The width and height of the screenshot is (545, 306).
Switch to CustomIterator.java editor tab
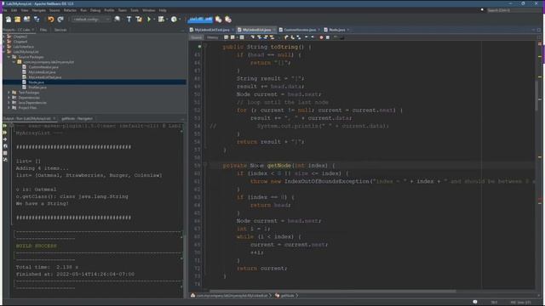point(300,30)
